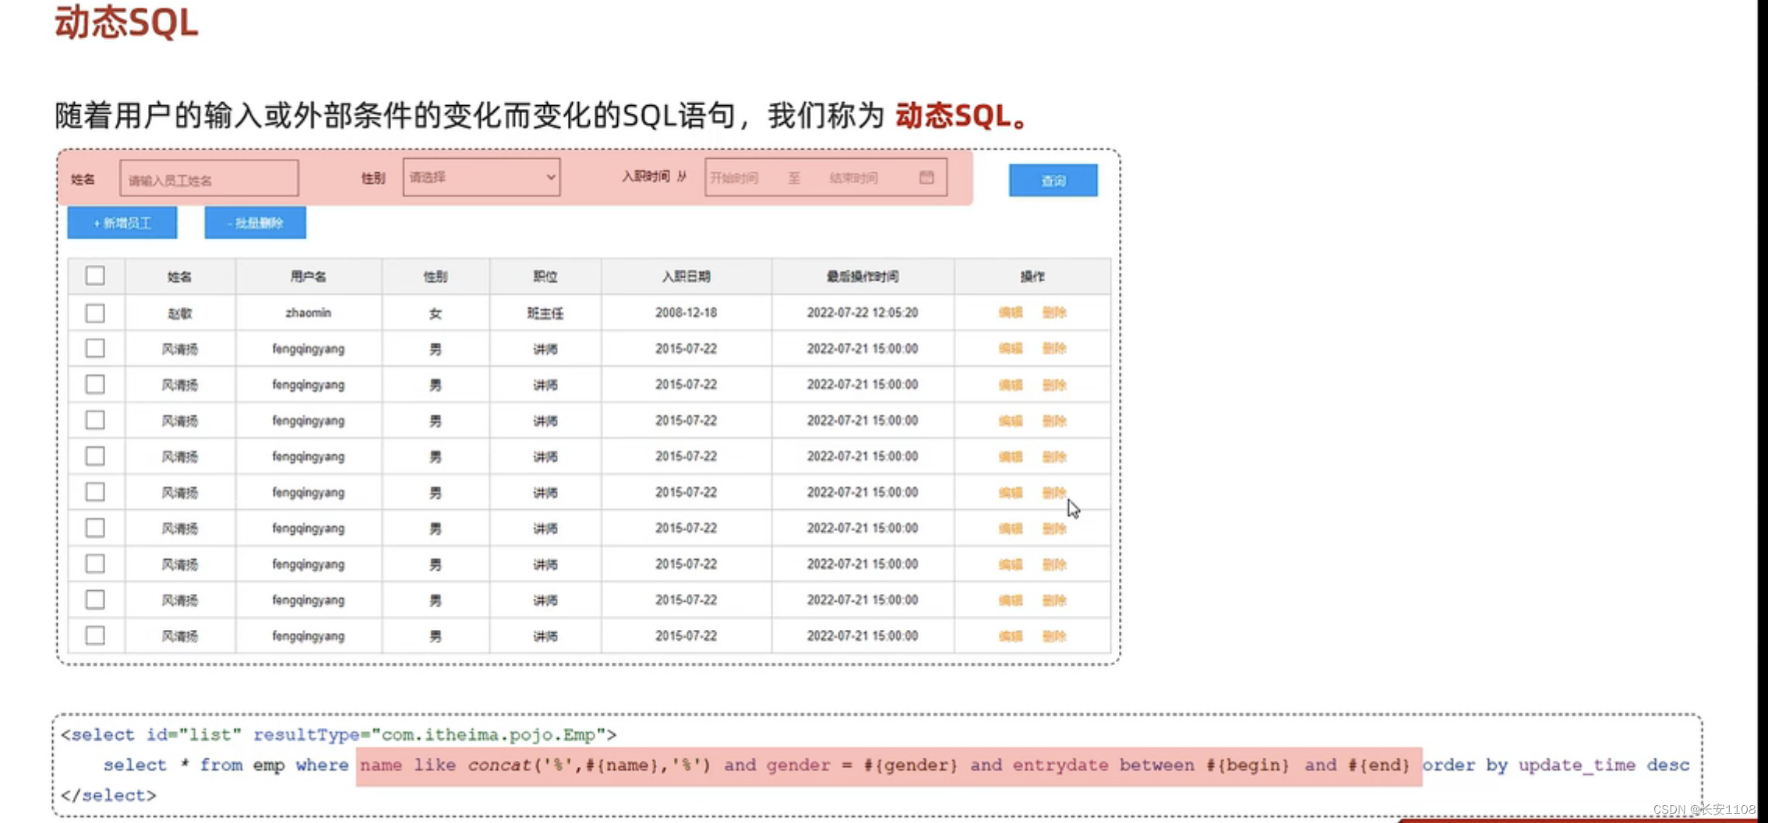Image resolution: width=1768 pixels, height=823 pixels.
Task: Click the calendar icon in the date range field
Action: pyautogui.click(x=926, y=178)
